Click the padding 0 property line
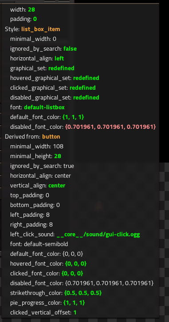The image size is (169, 322). pos(24,19)
